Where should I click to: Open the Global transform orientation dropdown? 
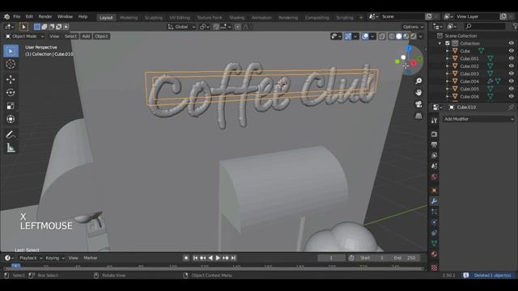point(181,27)
